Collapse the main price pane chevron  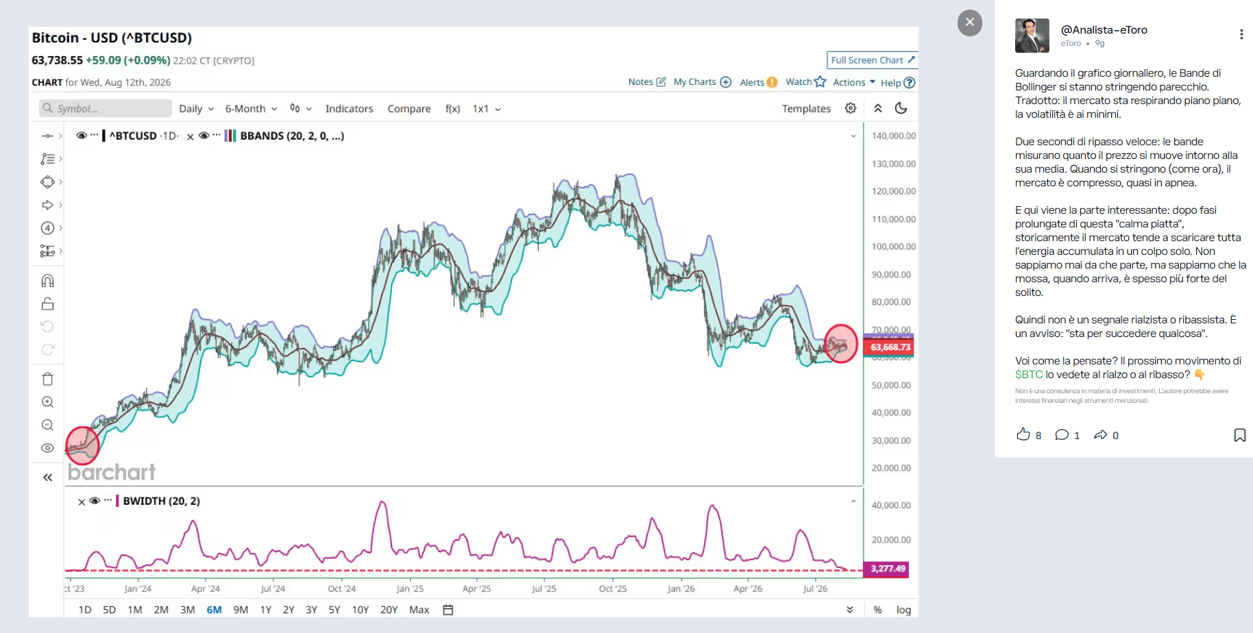(853, 136)
